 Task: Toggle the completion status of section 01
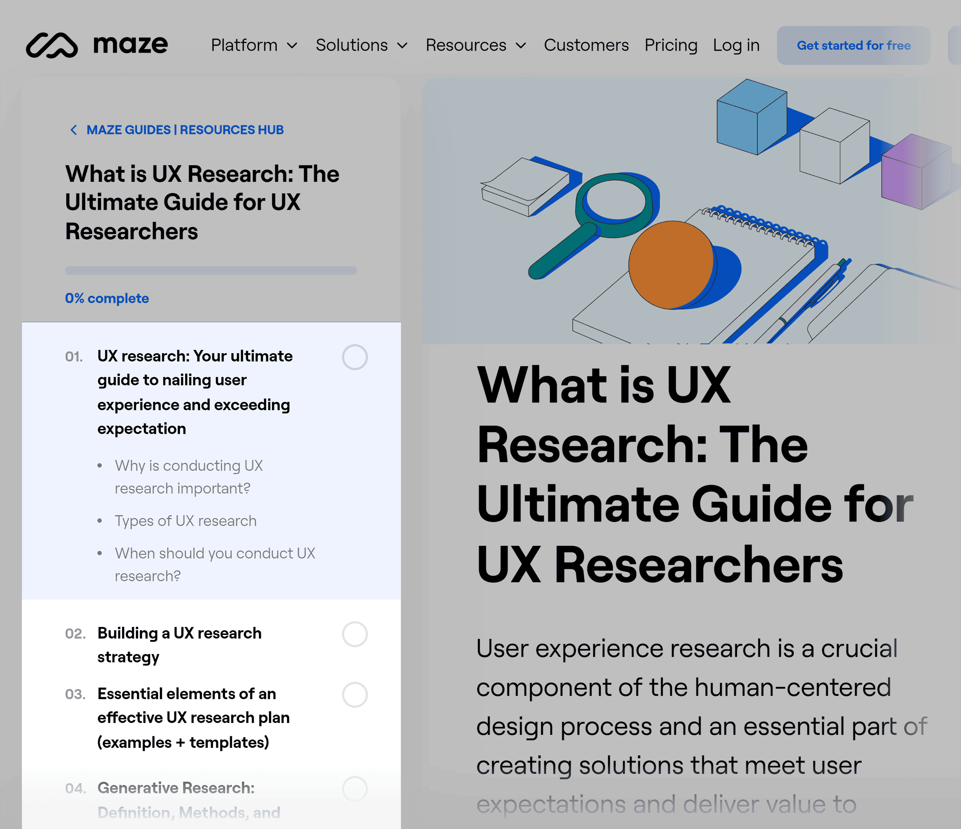tap(355, 357)
